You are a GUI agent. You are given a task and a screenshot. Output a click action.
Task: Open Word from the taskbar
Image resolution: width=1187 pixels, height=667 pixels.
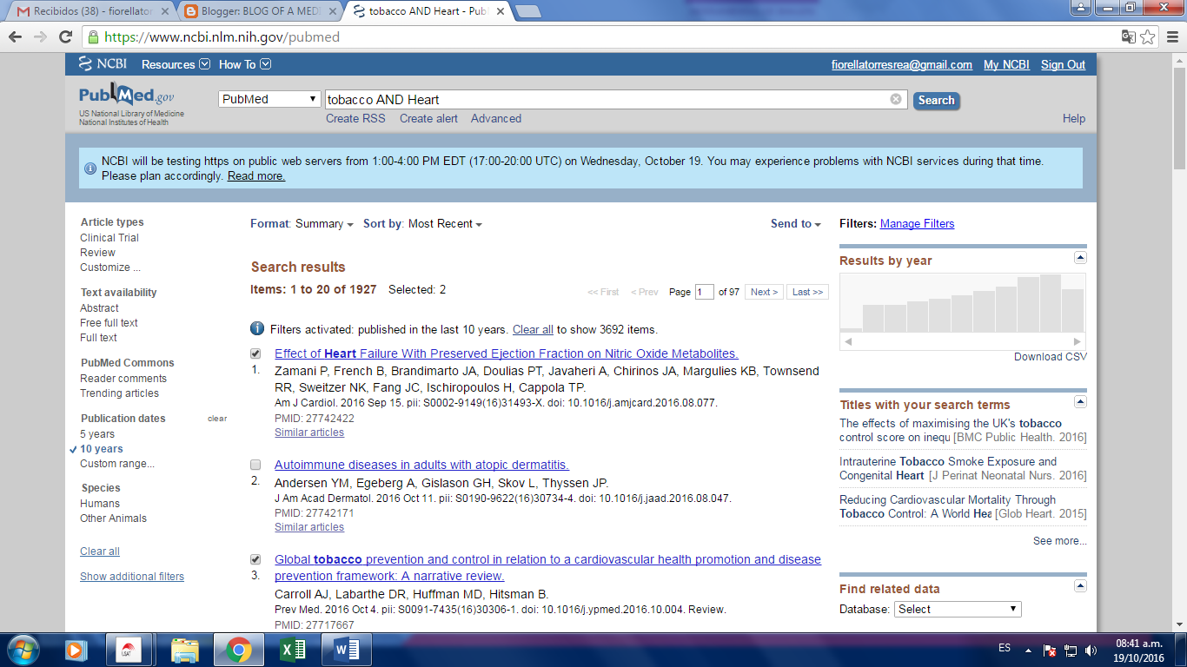pos(346,650)
